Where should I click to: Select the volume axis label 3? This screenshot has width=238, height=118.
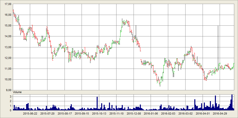pos(11,97)
